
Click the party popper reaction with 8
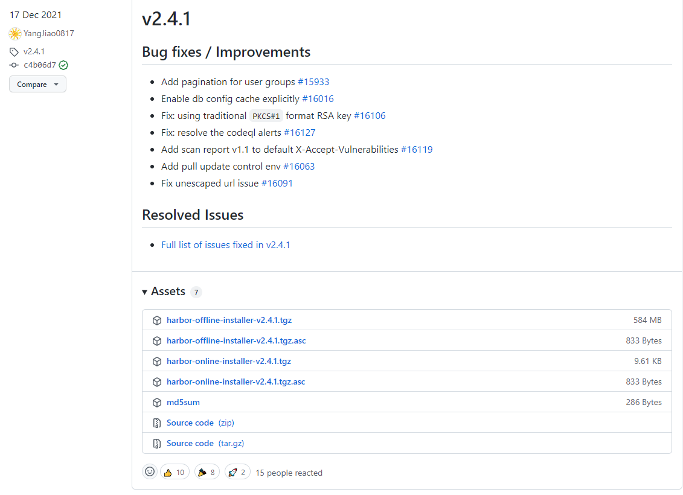pyautogui.click(x=207, y=472)
